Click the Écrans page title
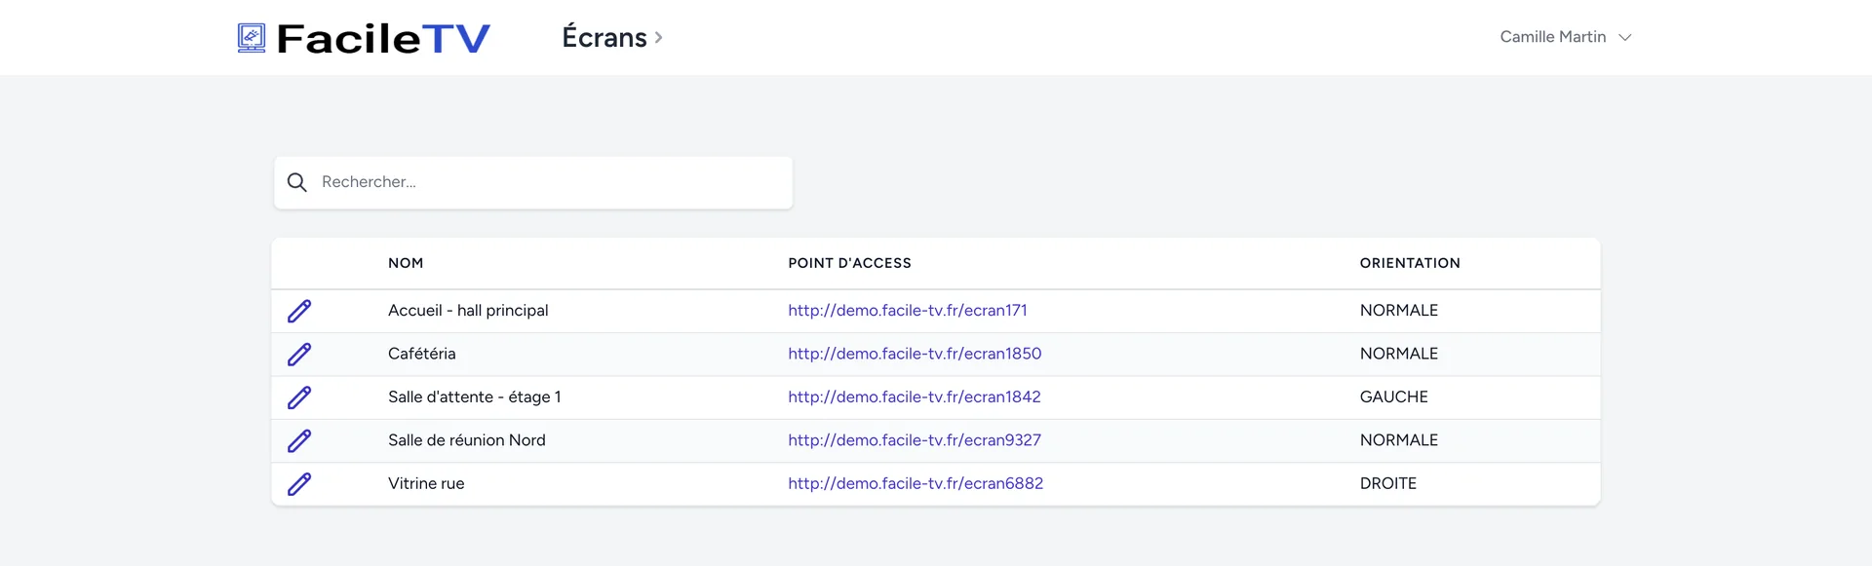This screenshot has height=566, width=1872. 604,37
